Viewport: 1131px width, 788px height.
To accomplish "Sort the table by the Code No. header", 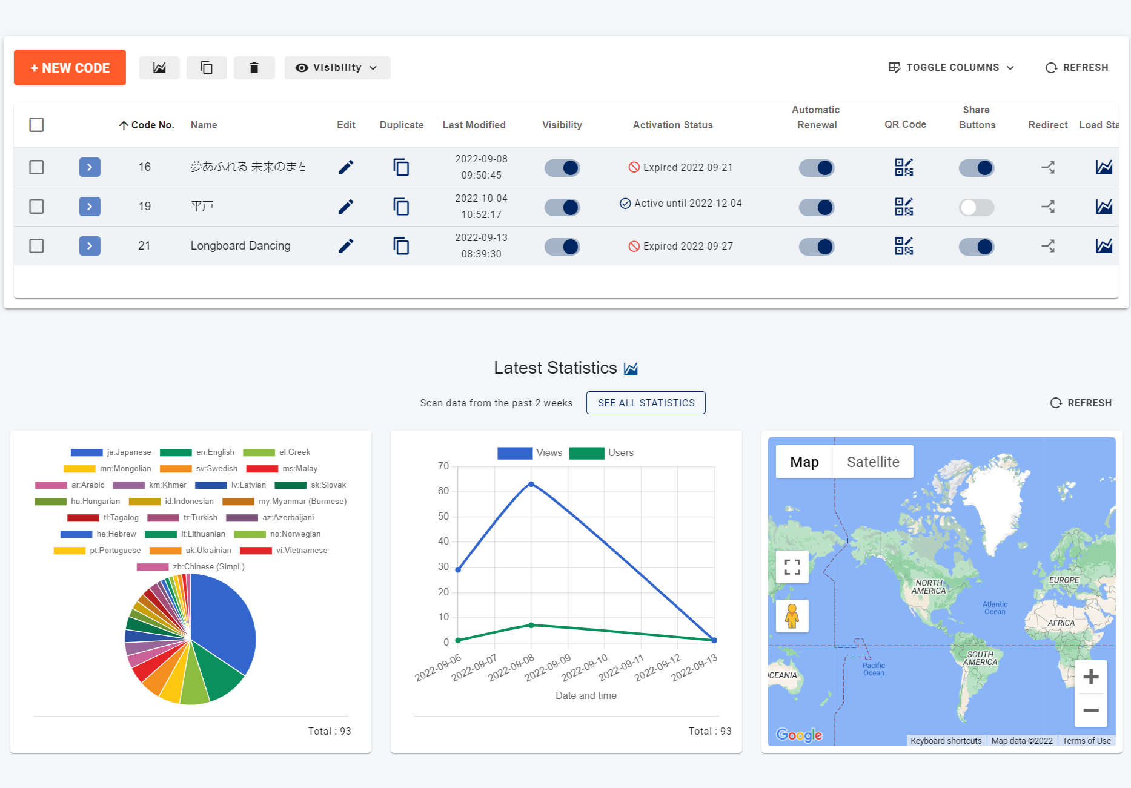I will 147,125.
